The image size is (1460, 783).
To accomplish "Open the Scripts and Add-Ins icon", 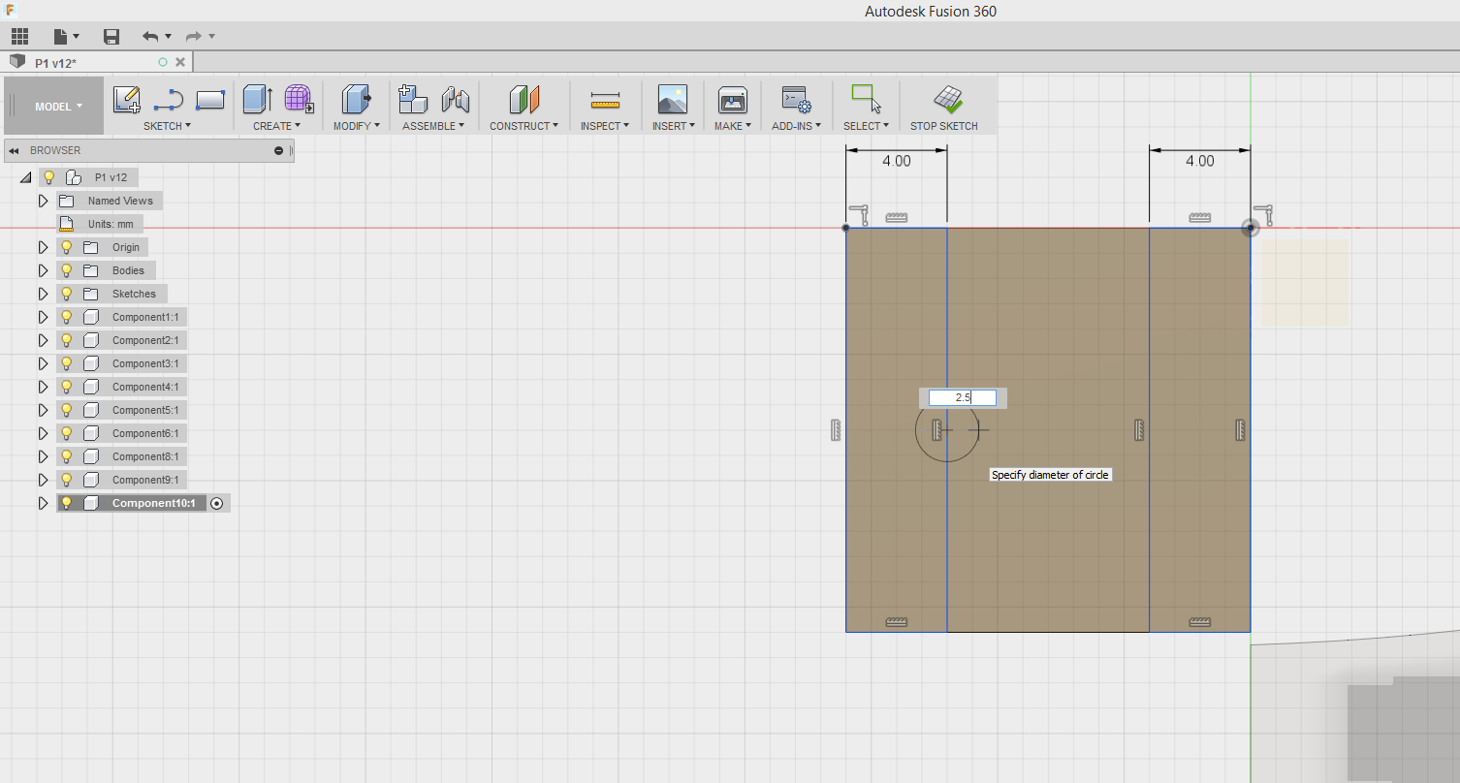I will point(796,99).
